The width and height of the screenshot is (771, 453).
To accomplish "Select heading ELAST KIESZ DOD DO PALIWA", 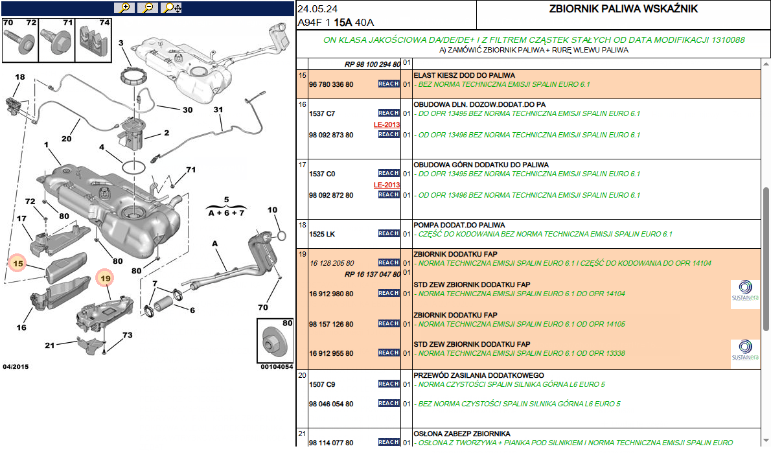I will (x=464, y=76).
